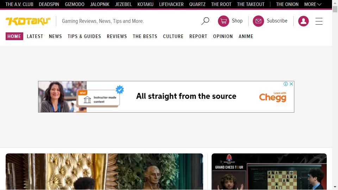
Task: Click the ad info icon
Action: (286, 84)
